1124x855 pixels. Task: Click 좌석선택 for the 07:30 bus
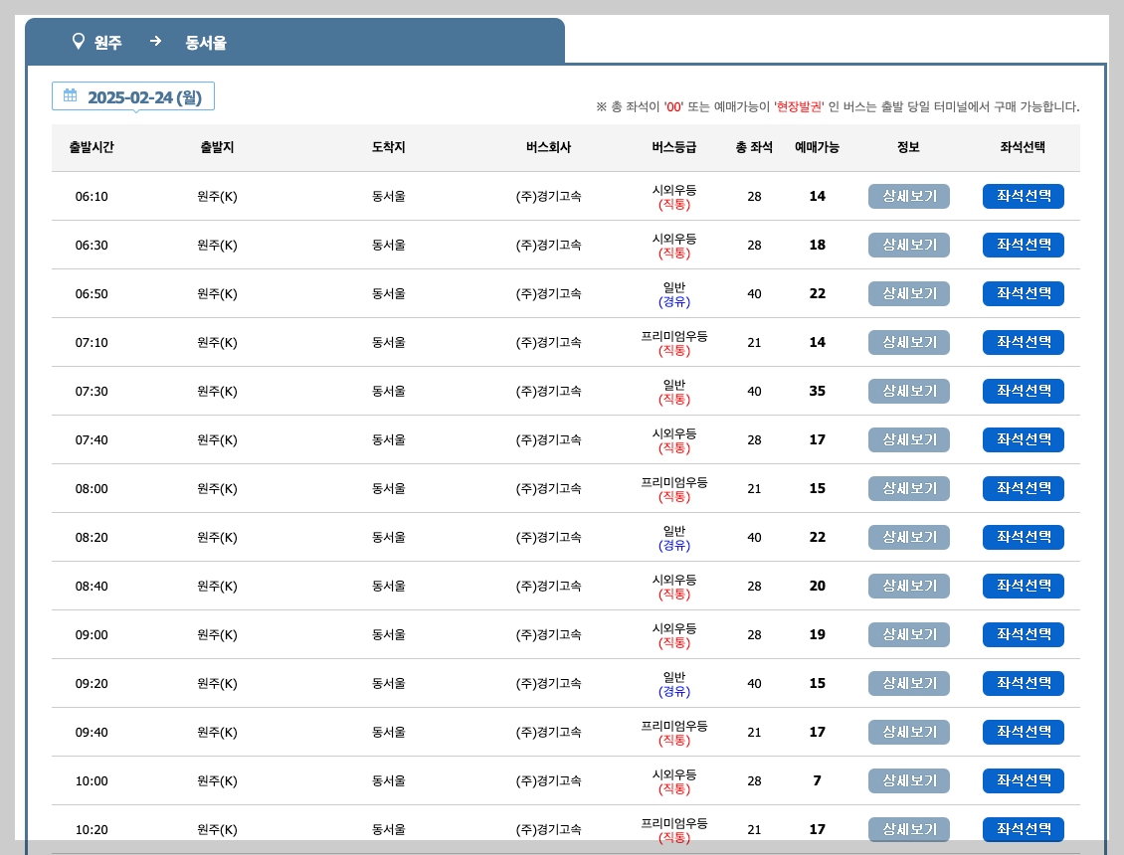[1023, 391]
